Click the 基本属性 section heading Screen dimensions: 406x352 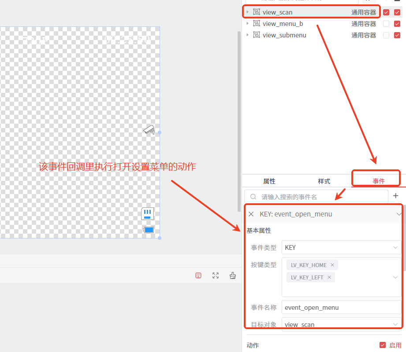[x=259, y=231]
